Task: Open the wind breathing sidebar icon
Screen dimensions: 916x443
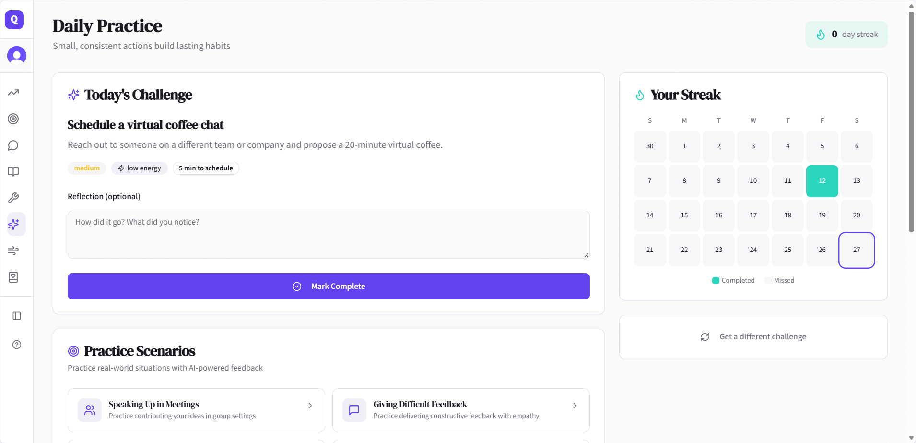Action: coord(13,251)
